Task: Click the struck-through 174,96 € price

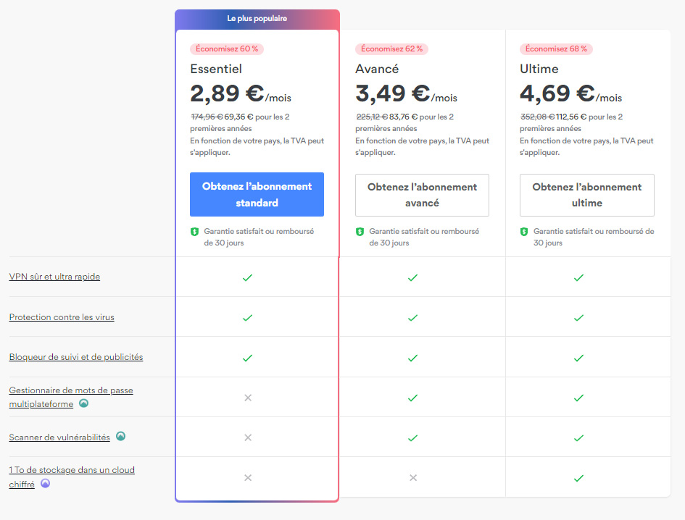Action: [x=207, y=117]
